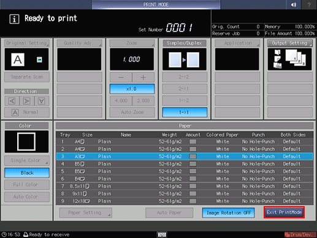
Task: Click the Normal orientation A icon button
Action: pyautogui.click(x=27, y=112)
